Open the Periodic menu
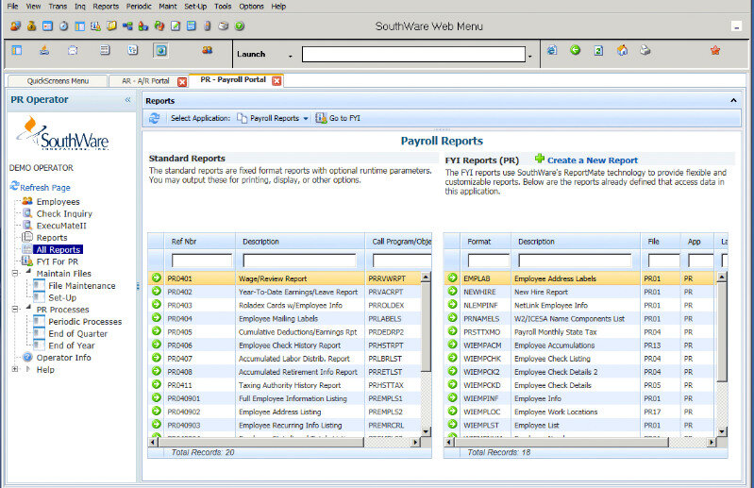The height and width of the screenshot is (488, 754). [138, 6]
